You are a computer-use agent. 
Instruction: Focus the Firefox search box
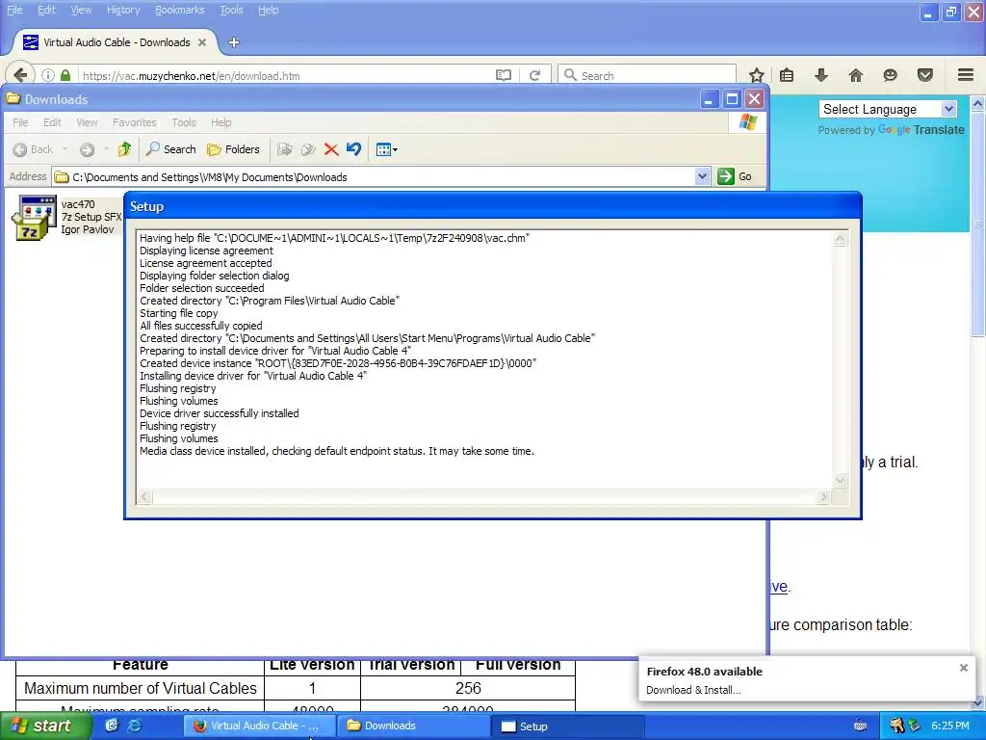[x=647, y=75]
